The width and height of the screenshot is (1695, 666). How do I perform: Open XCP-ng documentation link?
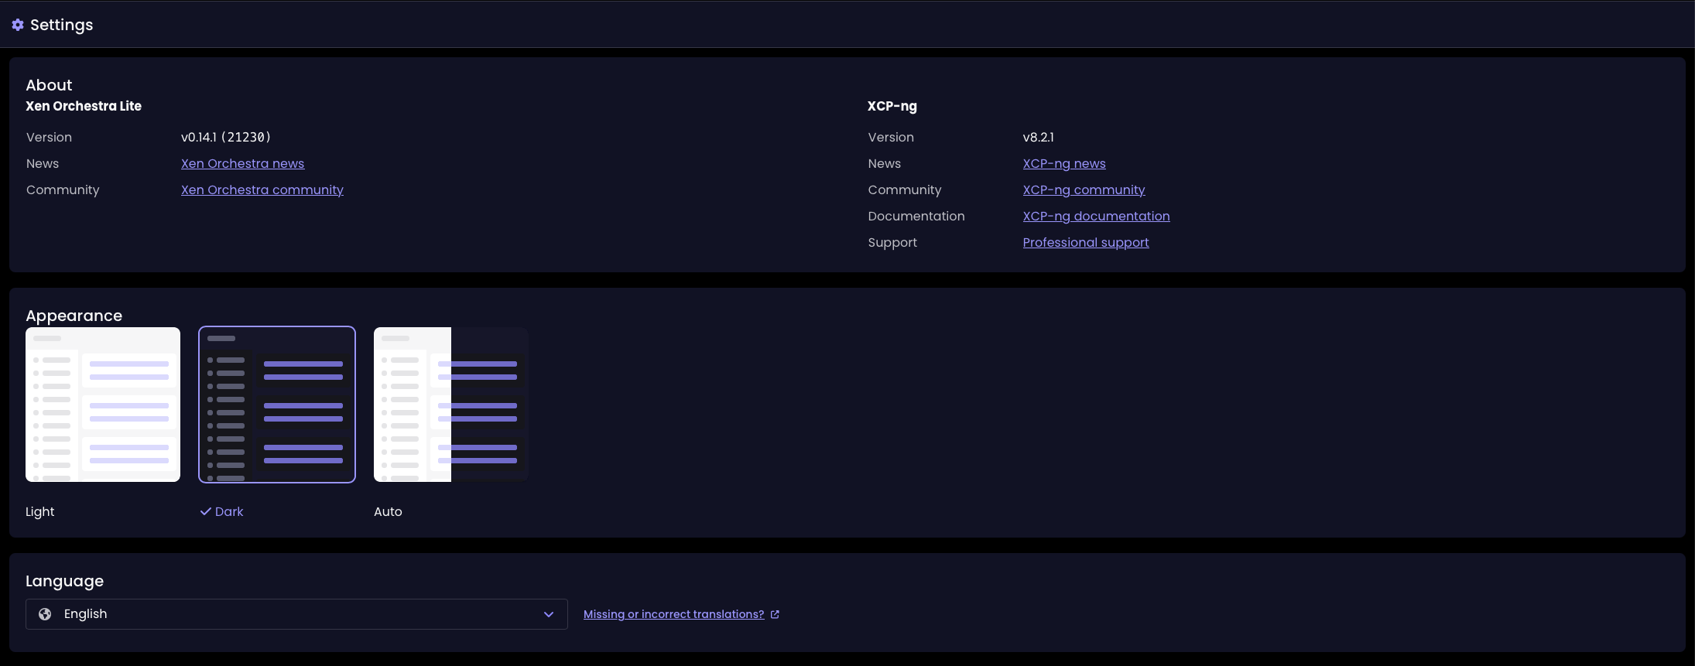pyautogui.click(x=1096, y=216)
